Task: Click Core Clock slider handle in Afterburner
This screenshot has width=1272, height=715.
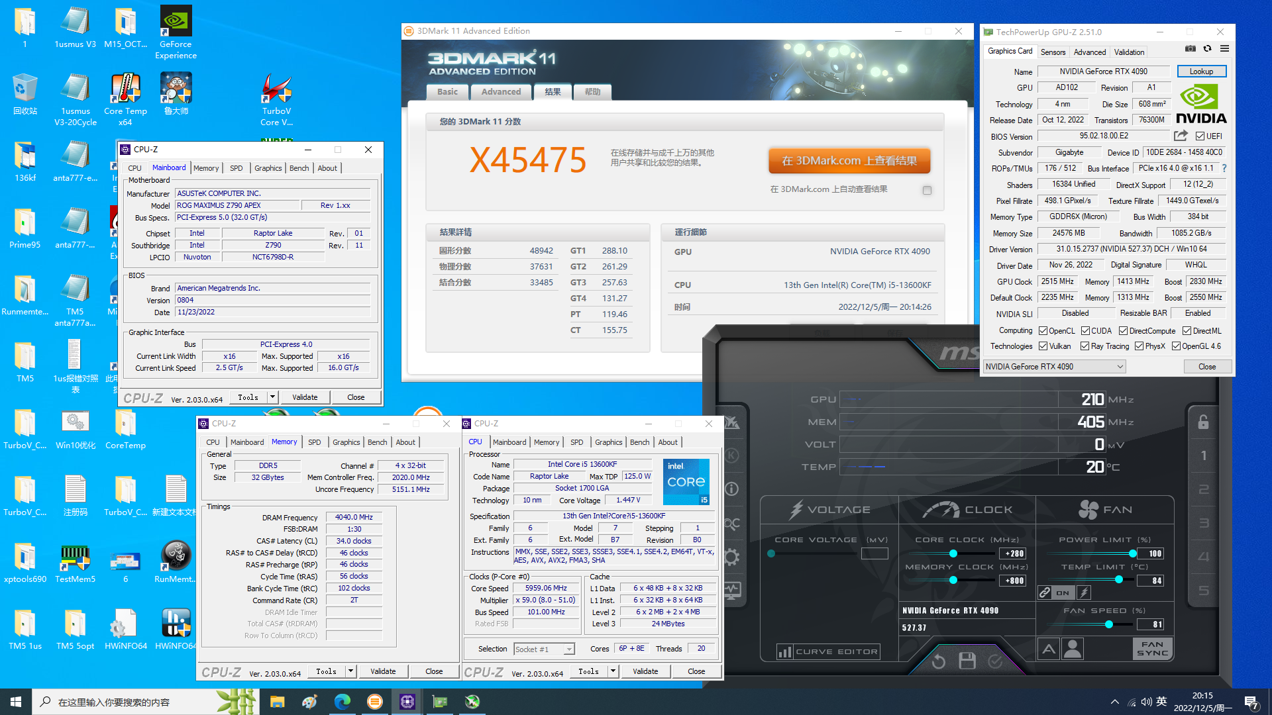Action: 953,553
